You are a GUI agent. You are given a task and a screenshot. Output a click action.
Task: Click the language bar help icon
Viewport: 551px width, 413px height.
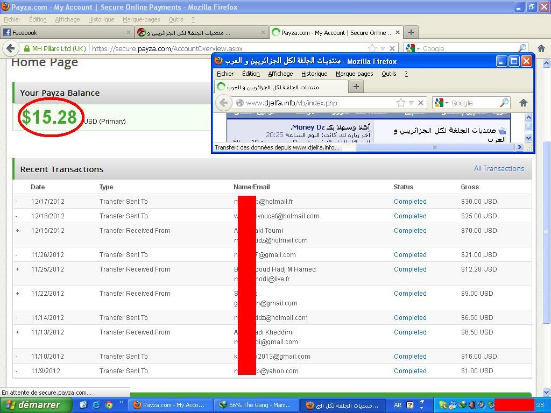(x=409, y=405)
